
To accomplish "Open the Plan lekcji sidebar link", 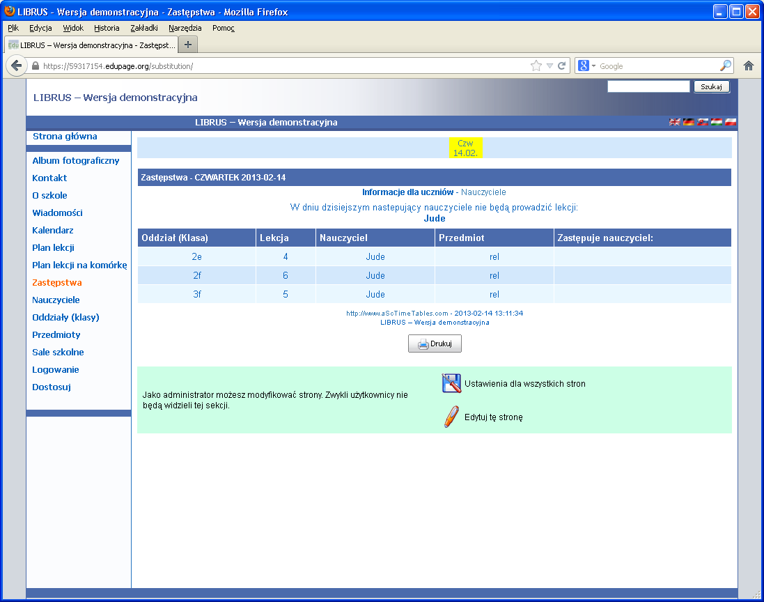I will point(53,247).
